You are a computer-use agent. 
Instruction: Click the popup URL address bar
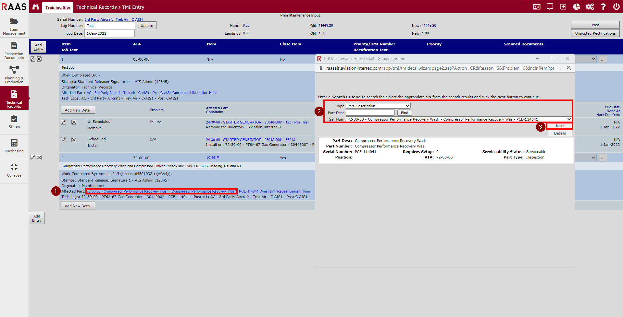point(443,68)
